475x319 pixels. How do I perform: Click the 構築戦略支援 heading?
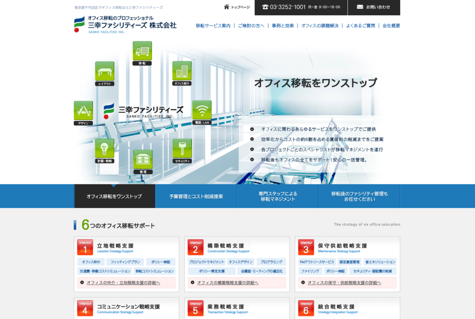[226, 246]
